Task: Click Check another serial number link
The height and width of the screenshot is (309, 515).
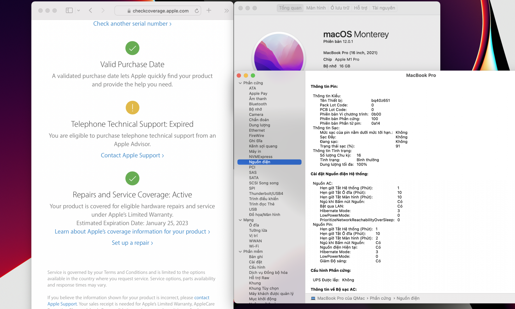Action: pos(132,24)
